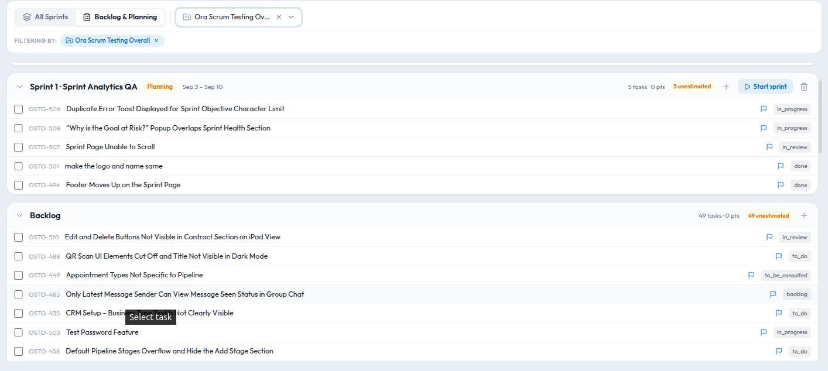The image size is (828, 371).
Task: Open done status of OSTO-501
Action: tap(800, 166)
